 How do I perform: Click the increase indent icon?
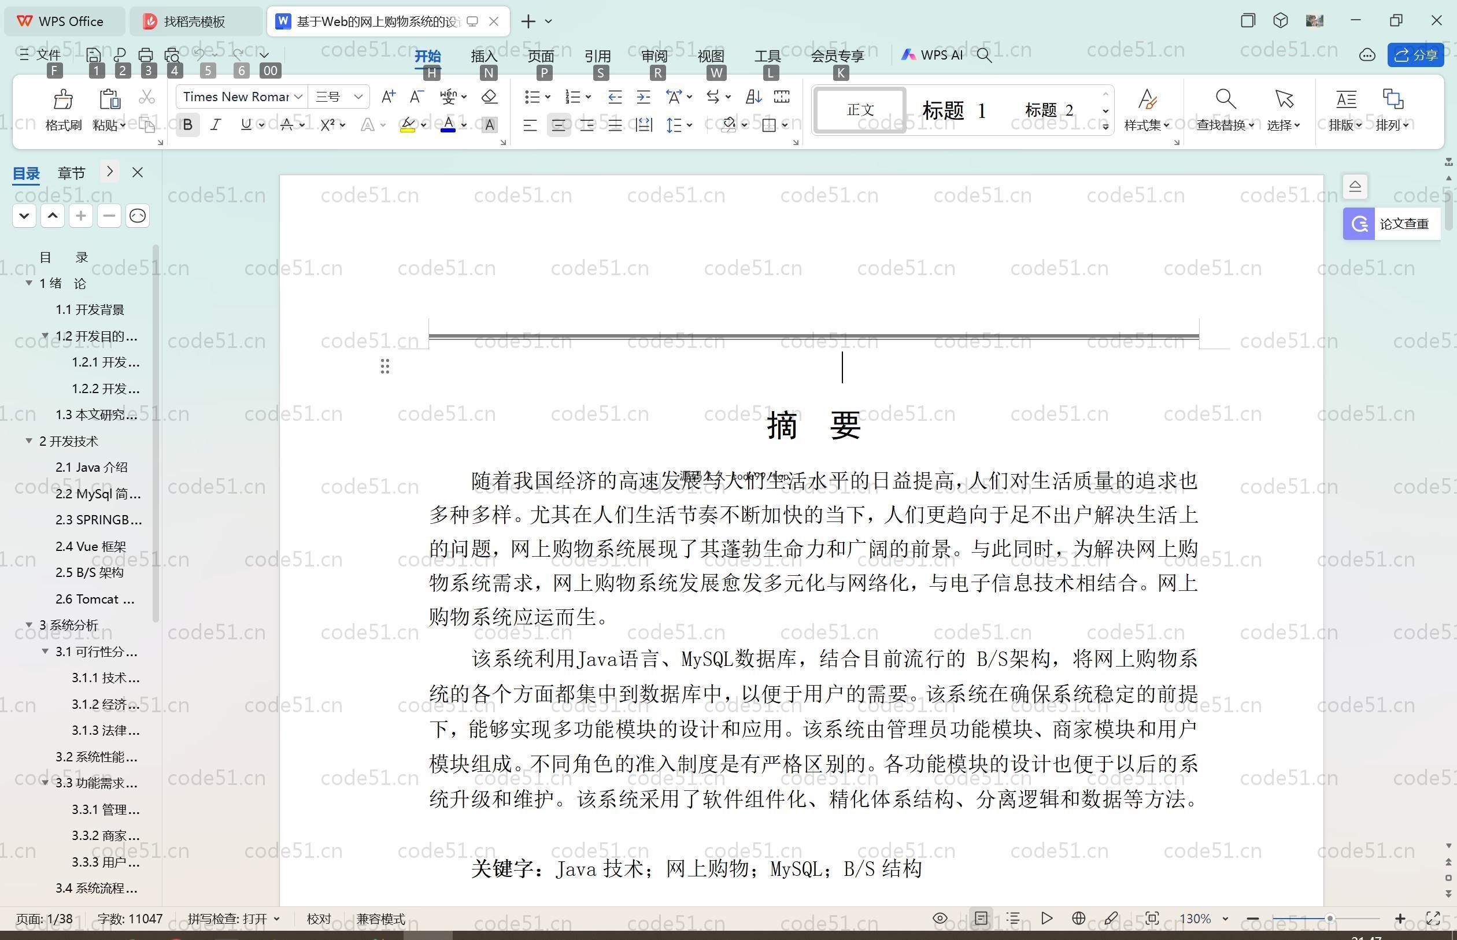[644, 97]
